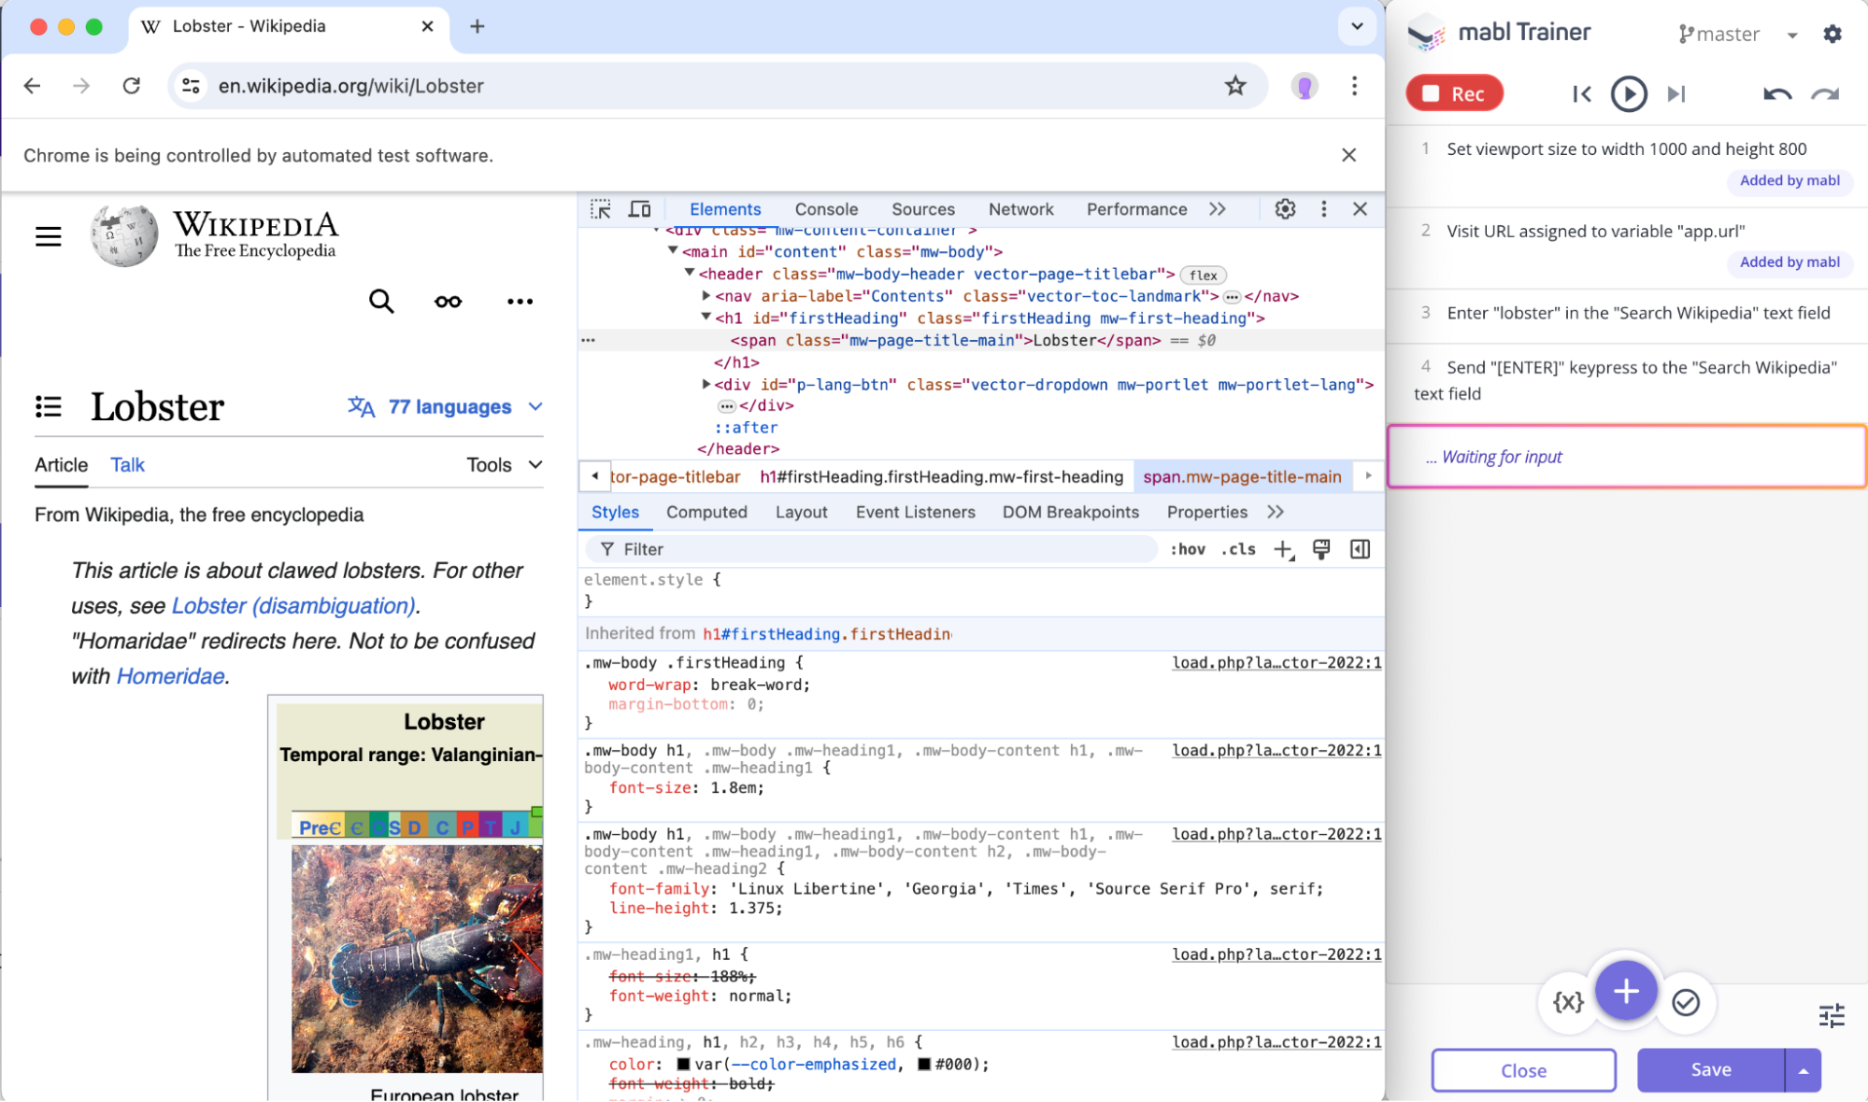Screen dimensions: 1868x1102
Task: Open mabl Trainer settings gear
Action: pos(1832,34)
